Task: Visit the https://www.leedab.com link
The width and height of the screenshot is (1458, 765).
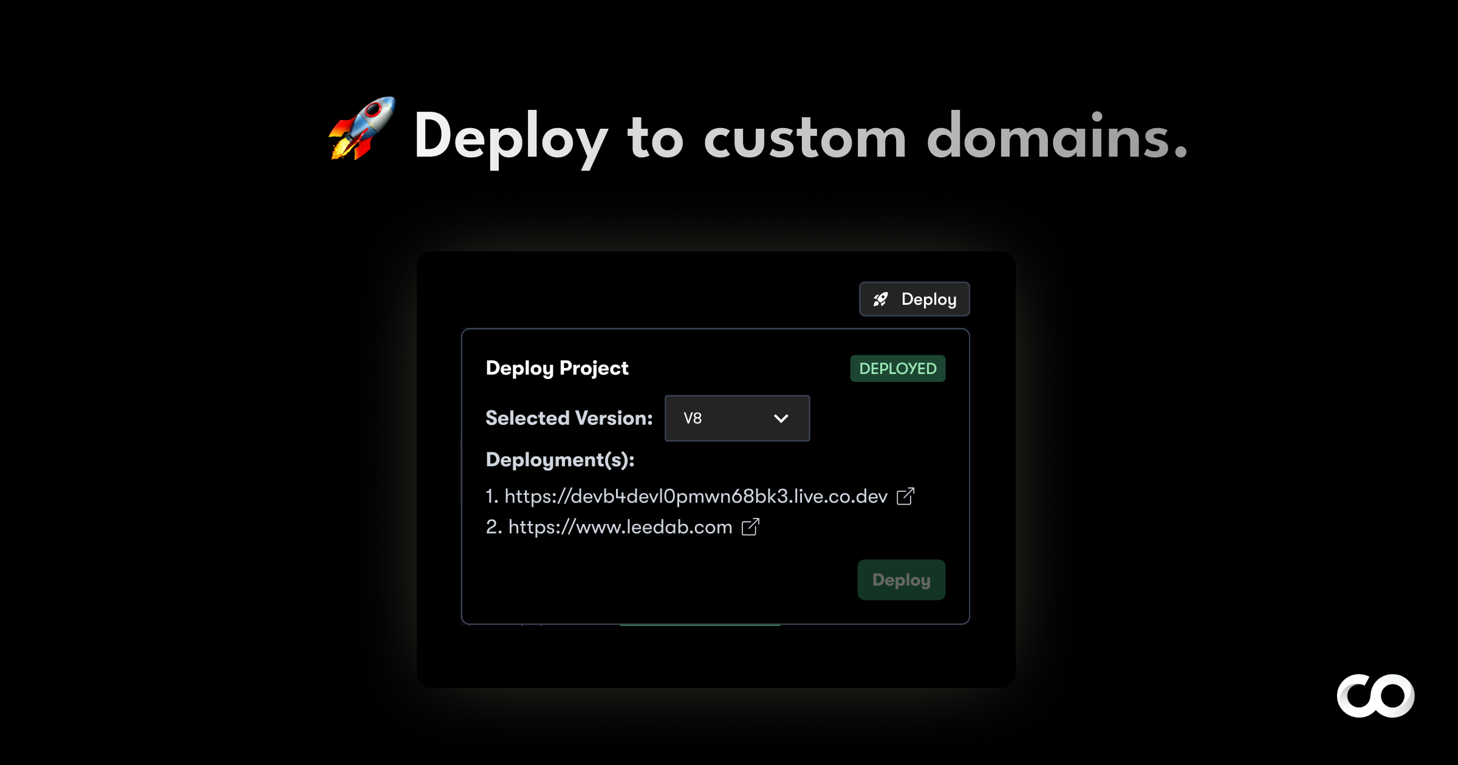Action: pos(620,527)
